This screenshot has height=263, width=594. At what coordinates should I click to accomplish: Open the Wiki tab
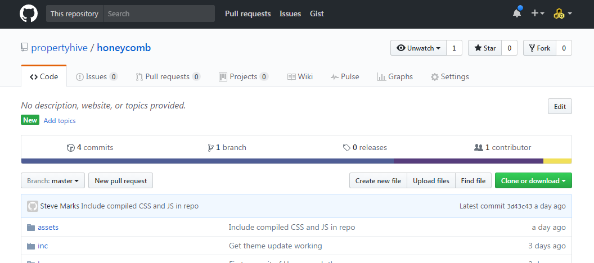(x=300, y=77)
